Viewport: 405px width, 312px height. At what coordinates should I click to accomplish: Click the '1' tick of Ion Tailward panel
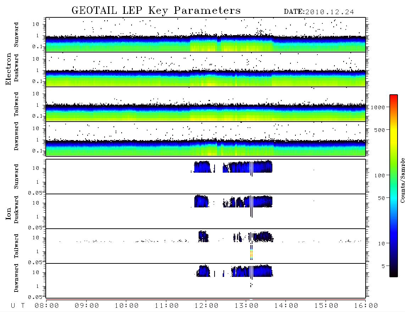click(38, 252)
